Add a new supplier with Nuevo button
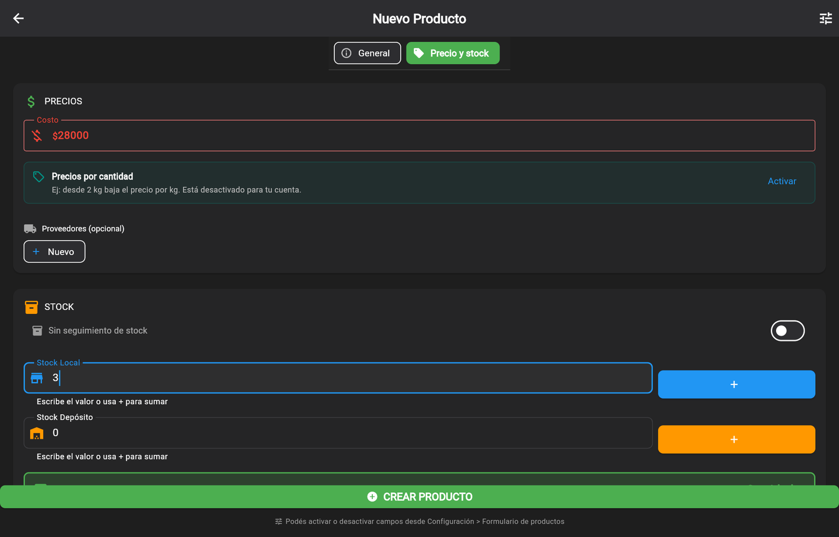 (x=54, y=252)
